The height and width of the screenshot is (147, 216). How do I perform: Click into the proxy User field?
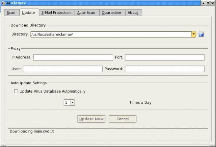[x=62, y=69]
